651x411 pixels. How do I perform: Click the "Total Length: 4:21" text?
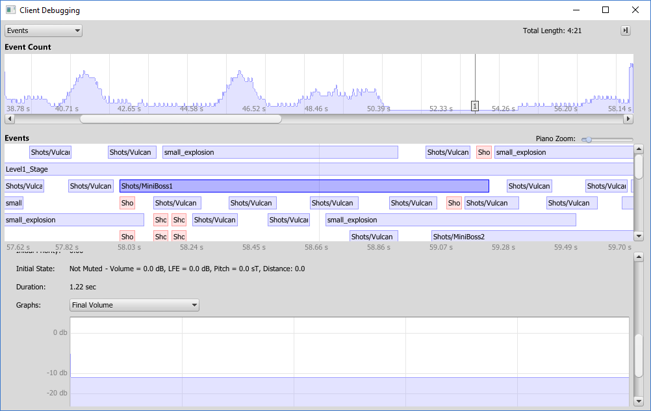click(552, 31)
